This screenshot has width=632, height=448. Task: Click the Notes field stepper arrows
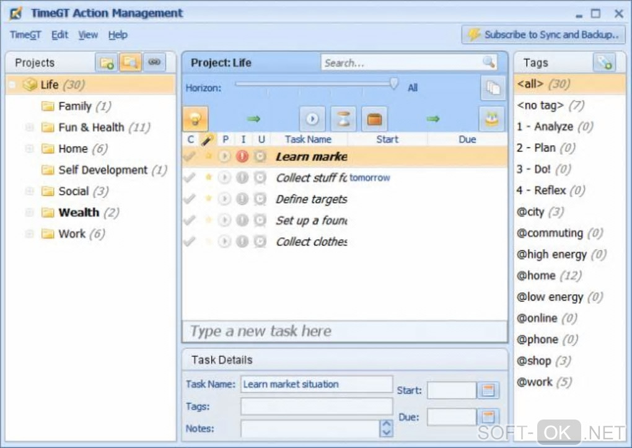pos(386,428)
